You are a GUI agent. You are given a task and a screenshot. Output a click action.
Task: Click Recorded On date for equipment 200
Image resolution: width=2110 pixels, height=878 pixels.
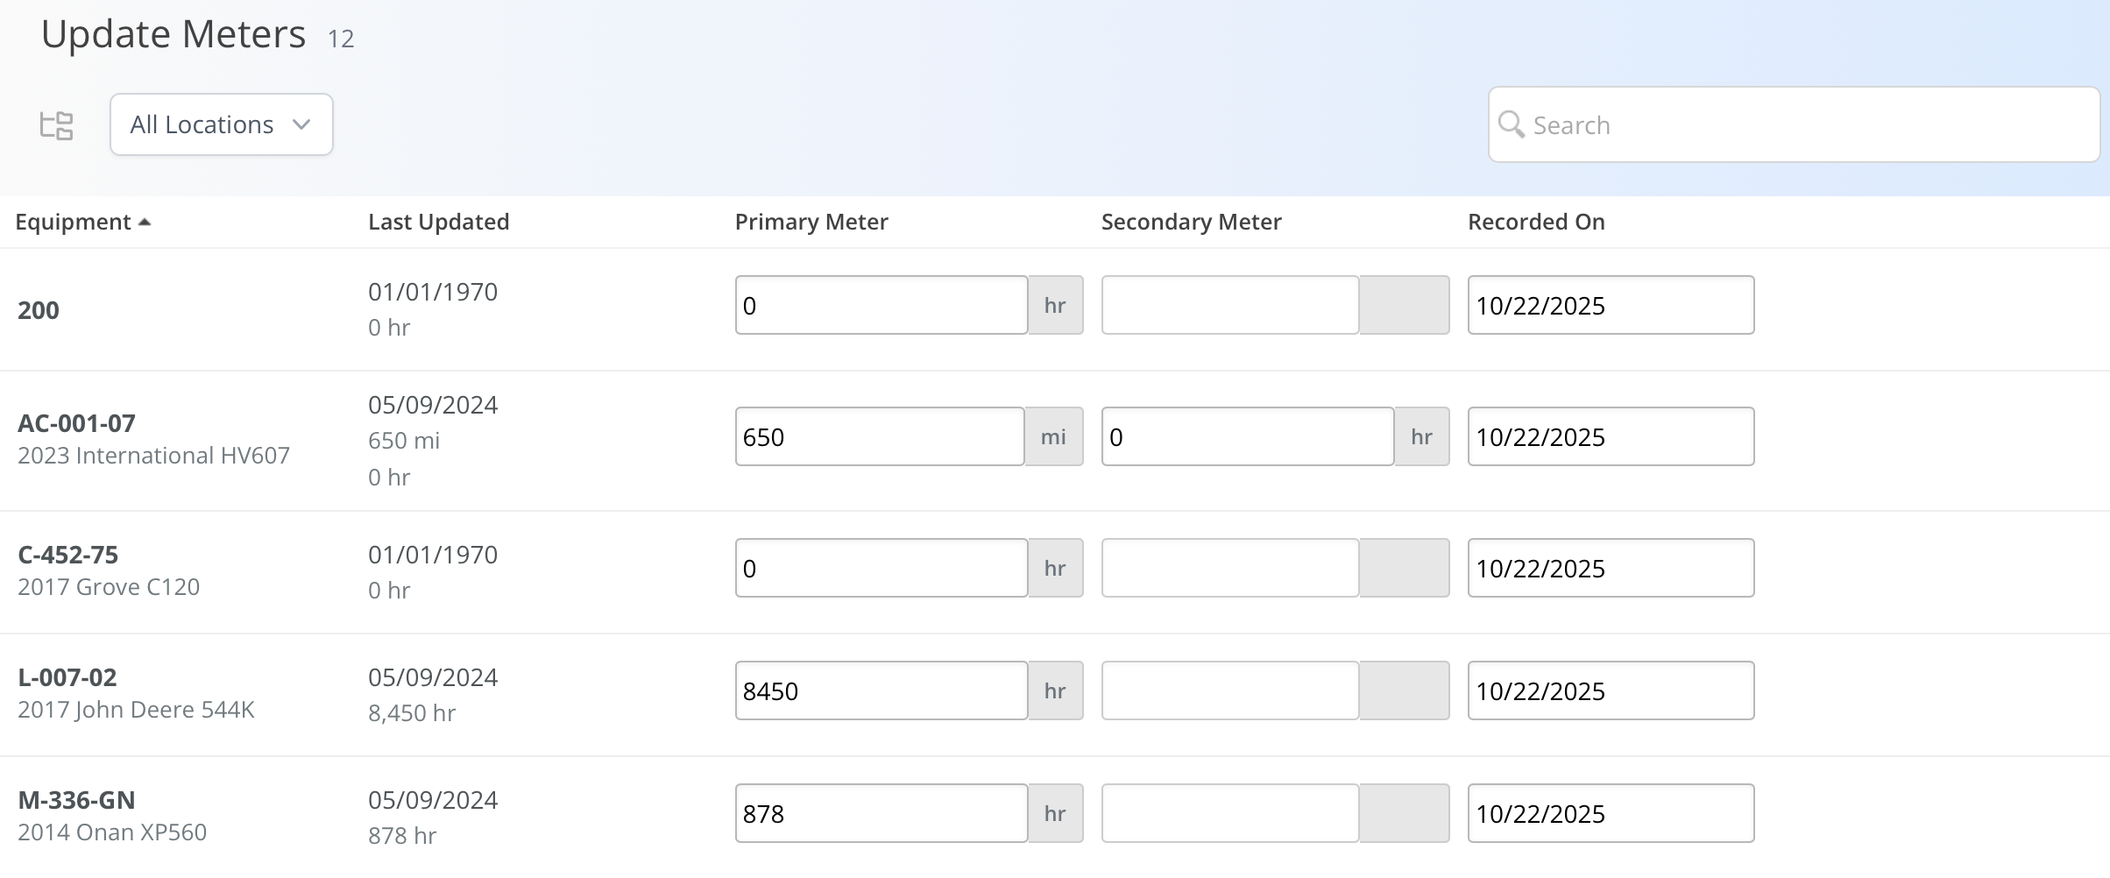click(x=1611, y=305)
